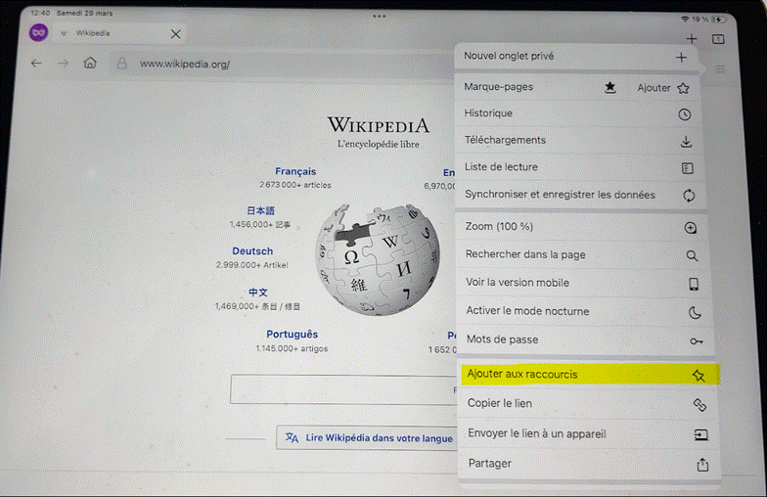Viewport: 767px width, 497px height.
Task: Tap the share icon next to Partager
Action: (x=702, y=464)
